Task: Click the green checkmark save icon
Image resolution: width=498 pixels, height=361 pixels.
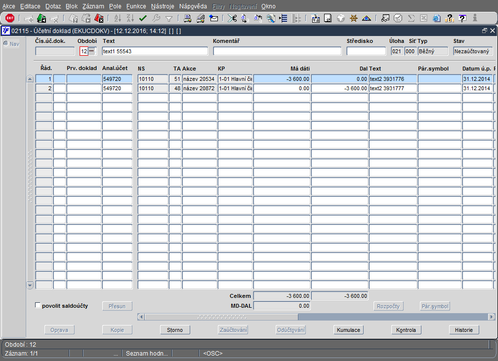Action: 143,18
